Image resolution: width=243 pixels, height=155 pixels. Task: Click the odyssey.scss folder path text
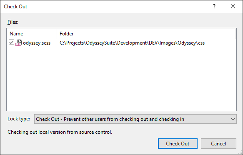(x=132, y=43)
